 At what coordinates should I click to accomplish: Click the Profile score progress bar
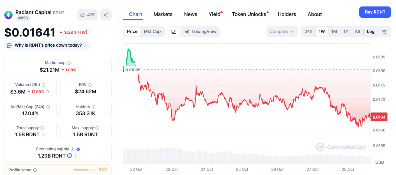point(84,170)
